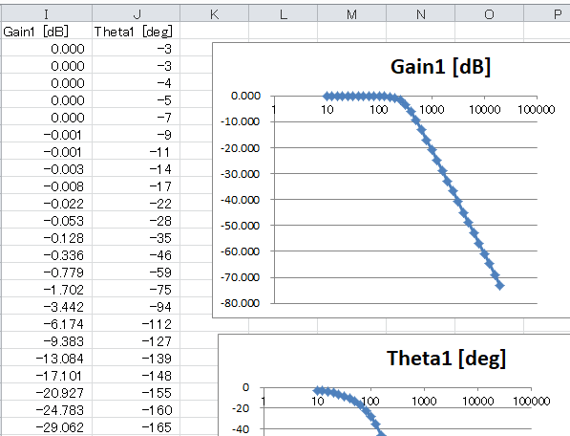Viewport: 570px width, 436px height.
Task: Select the Theta1 [deg] chart title
Action: (x=446, y=359)
